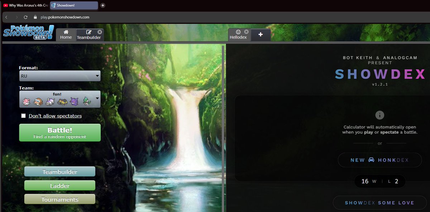The height and width of the screenshot is (212, 430).
Task: Select the Showdown! browser tab
Action: pyautogui.click(x=74, y=5)
